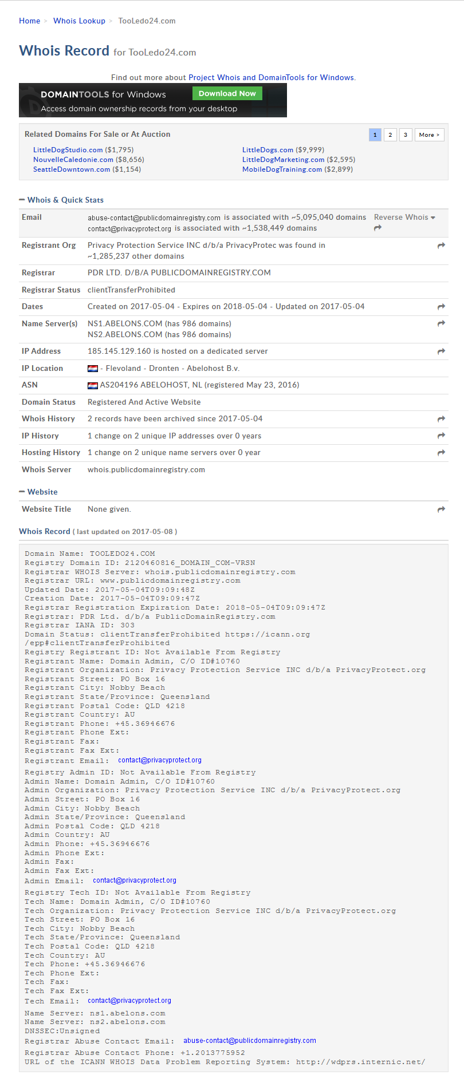This screenshot has height=1091, width=464.
Task: Open the MobileDogTraining.com link
Action: [x=282, y=169]
